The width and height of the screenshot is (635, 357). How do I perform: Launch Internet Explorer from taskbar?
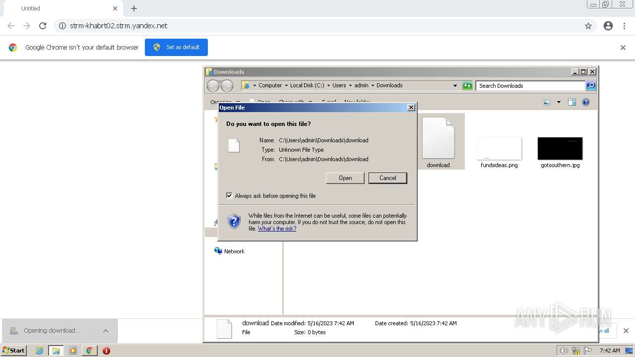tap(39, 351)
